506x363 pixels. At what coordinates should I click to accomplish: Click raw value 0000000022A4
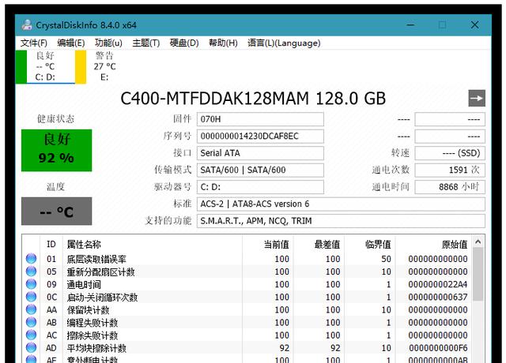(437, 284)
